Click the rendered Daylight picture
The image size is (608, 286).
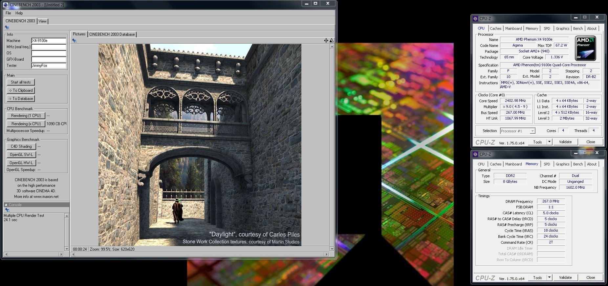click(200, 145)
